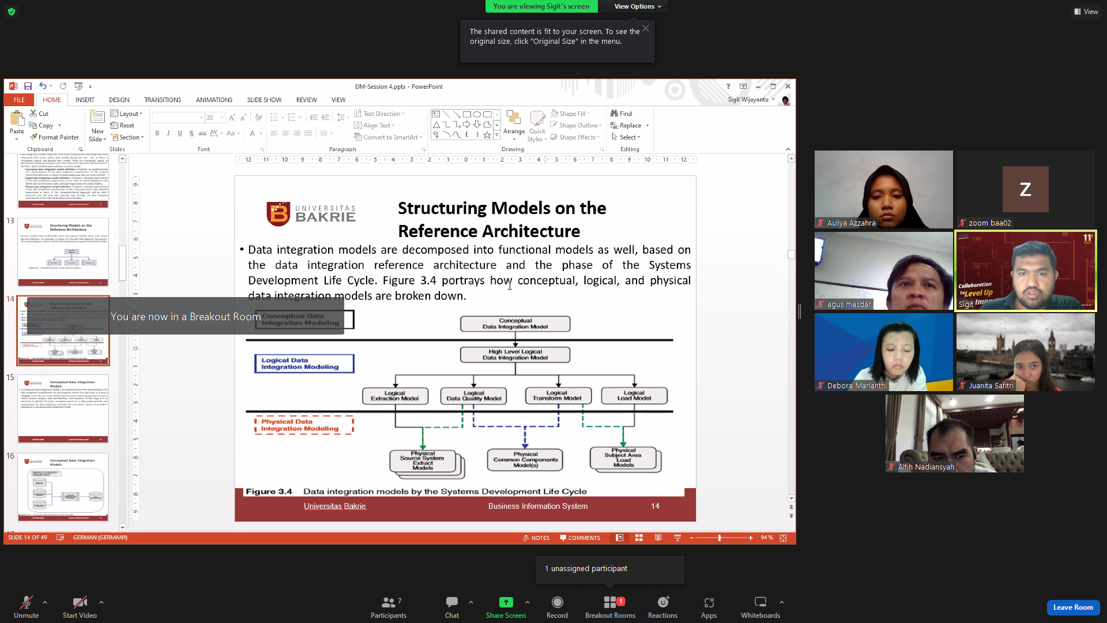1107x623 pixels.
Task: Toggle the Comments pane in status bar
Action: 580,538
